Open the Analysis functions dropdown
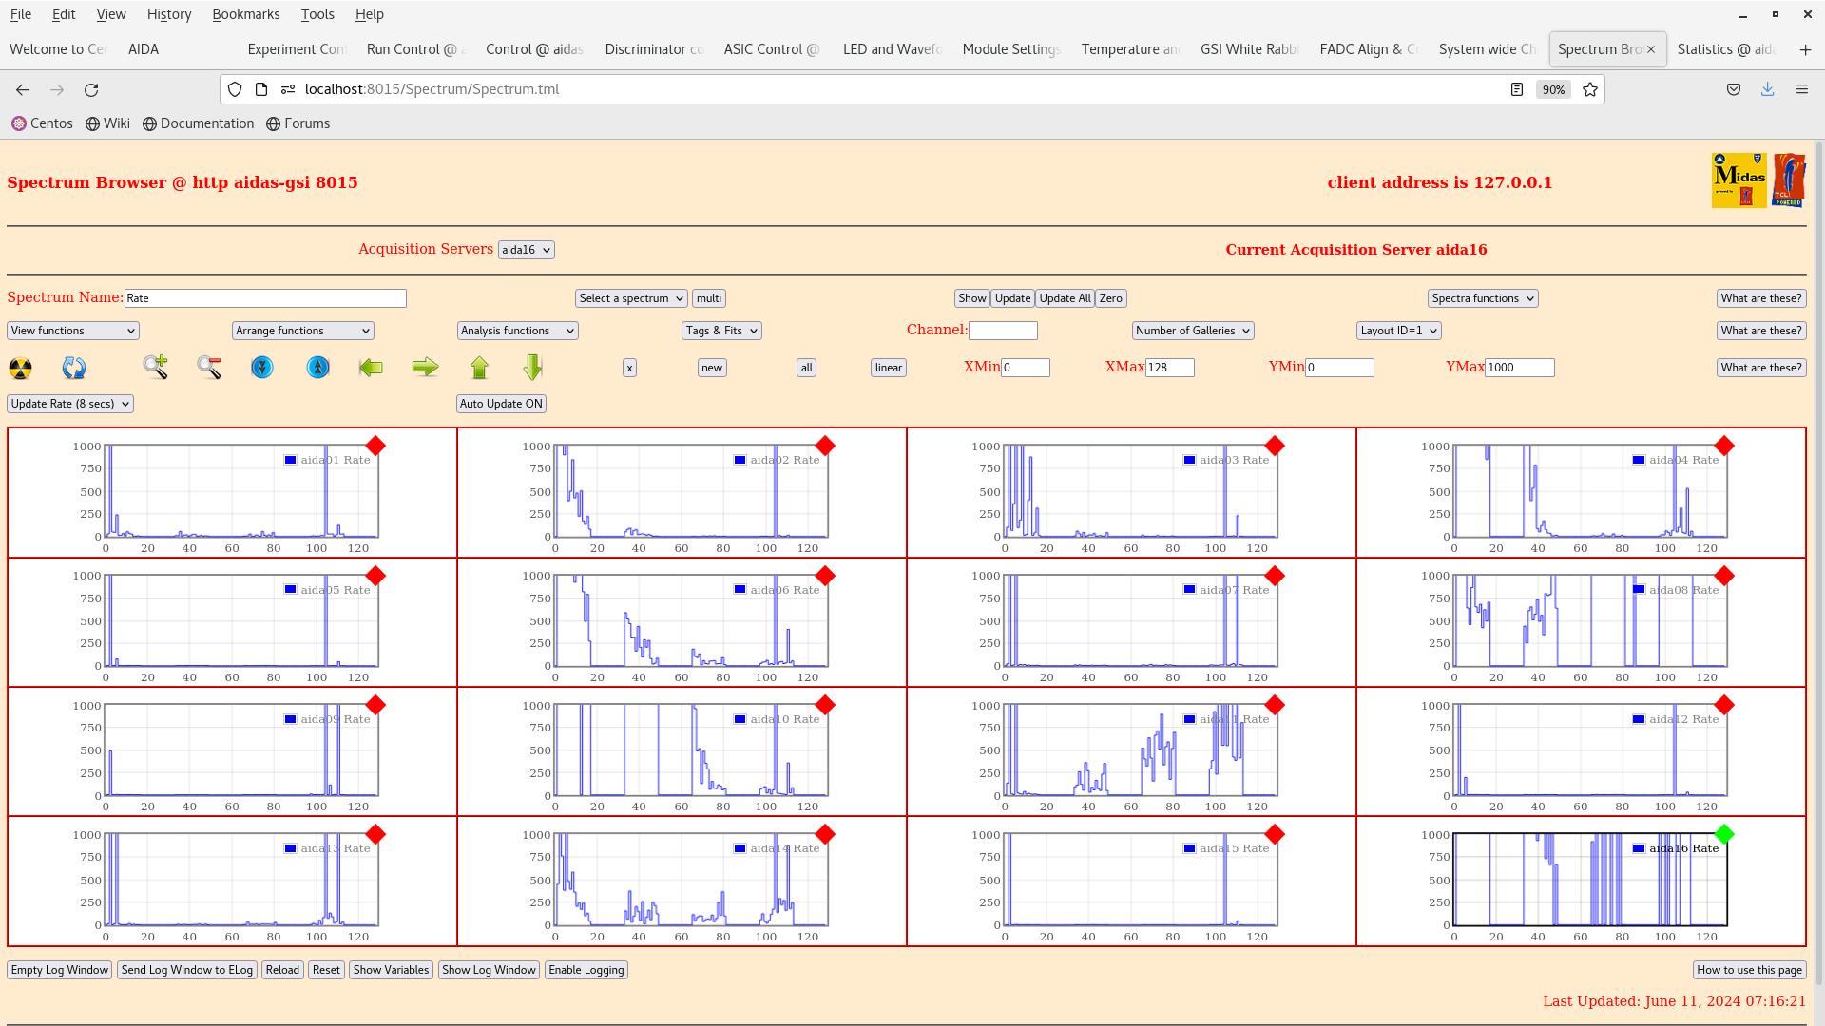The width and height of the screenshot is (1825, 1026). (517, 331)
